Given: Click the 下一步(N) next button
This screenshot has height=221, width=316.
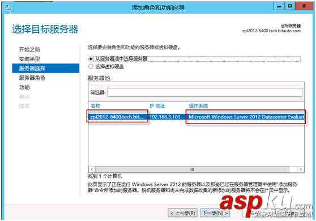Looking at the screenshot, I should [x=215, y=213].
